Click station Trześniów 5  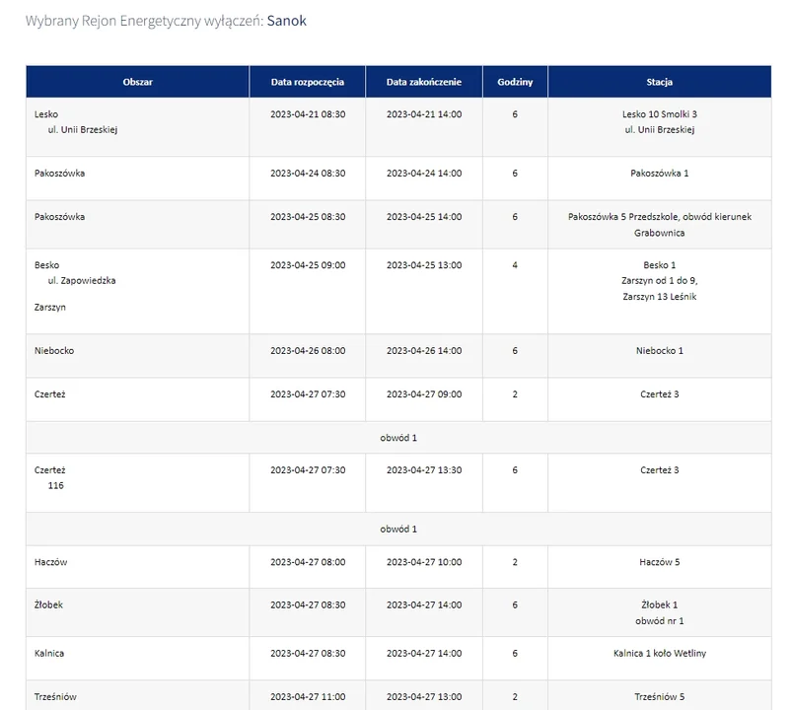point(659,697)
